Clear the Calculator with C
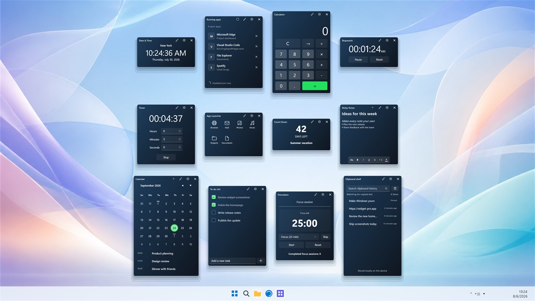Image resolution: width=535 pixels, height=301 pixels. click(288, 44)
